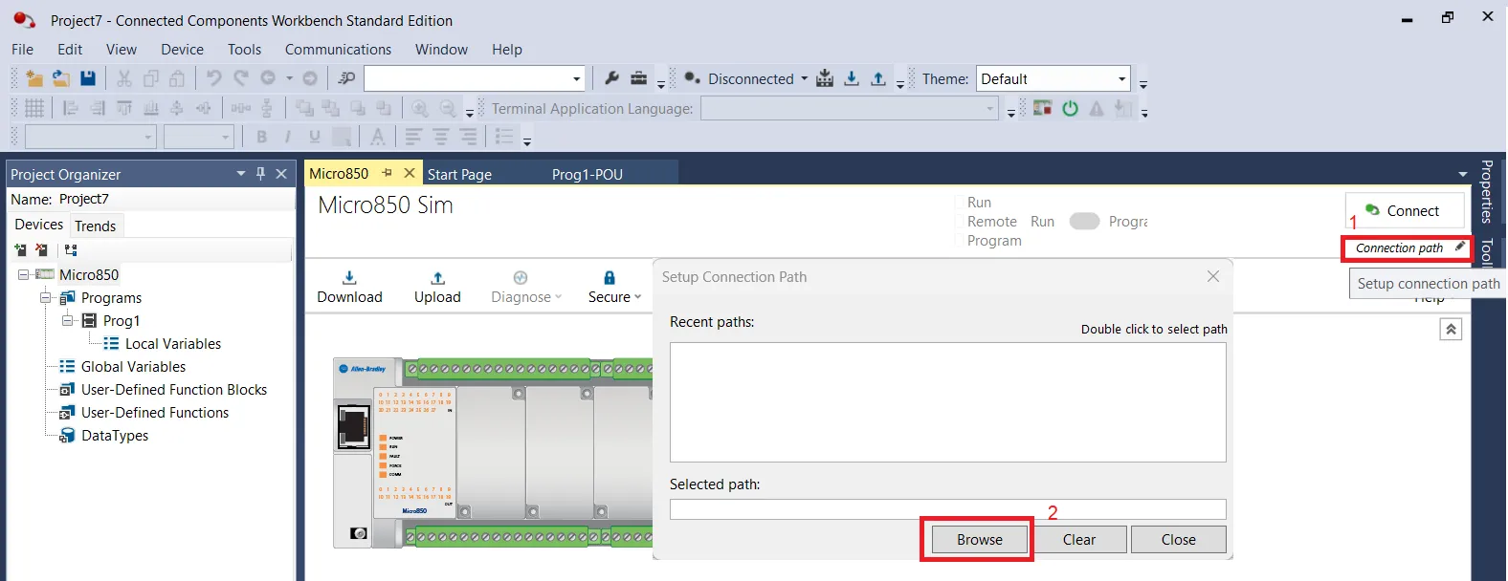Select DataTypes in the tree
Image resolution: width=1508 pixels, height=581 pixels.
coord(114,436)
